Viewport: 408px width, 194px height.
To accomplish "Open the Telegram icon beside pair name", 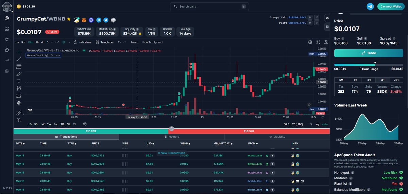I will [99, 20].
